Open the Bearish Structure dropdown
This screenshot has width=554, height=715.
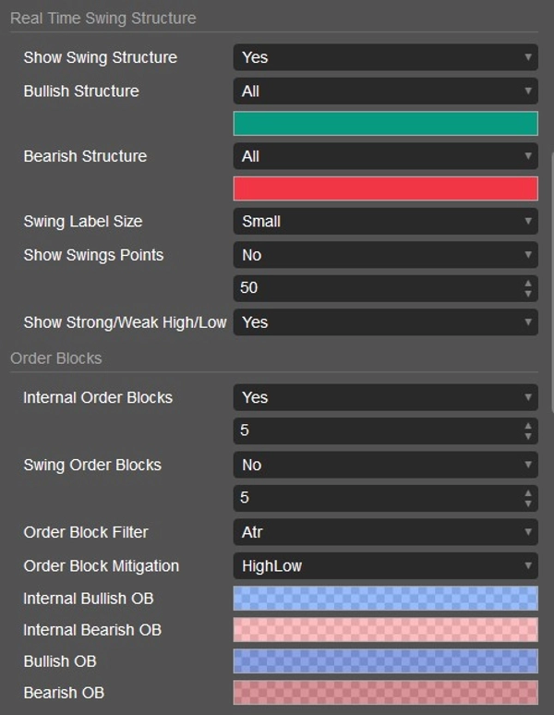(385, 156)
